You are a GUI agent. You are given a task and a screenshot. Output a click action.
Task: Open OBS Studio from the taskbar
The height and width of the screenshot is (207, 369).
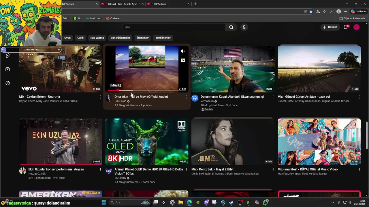240,202
